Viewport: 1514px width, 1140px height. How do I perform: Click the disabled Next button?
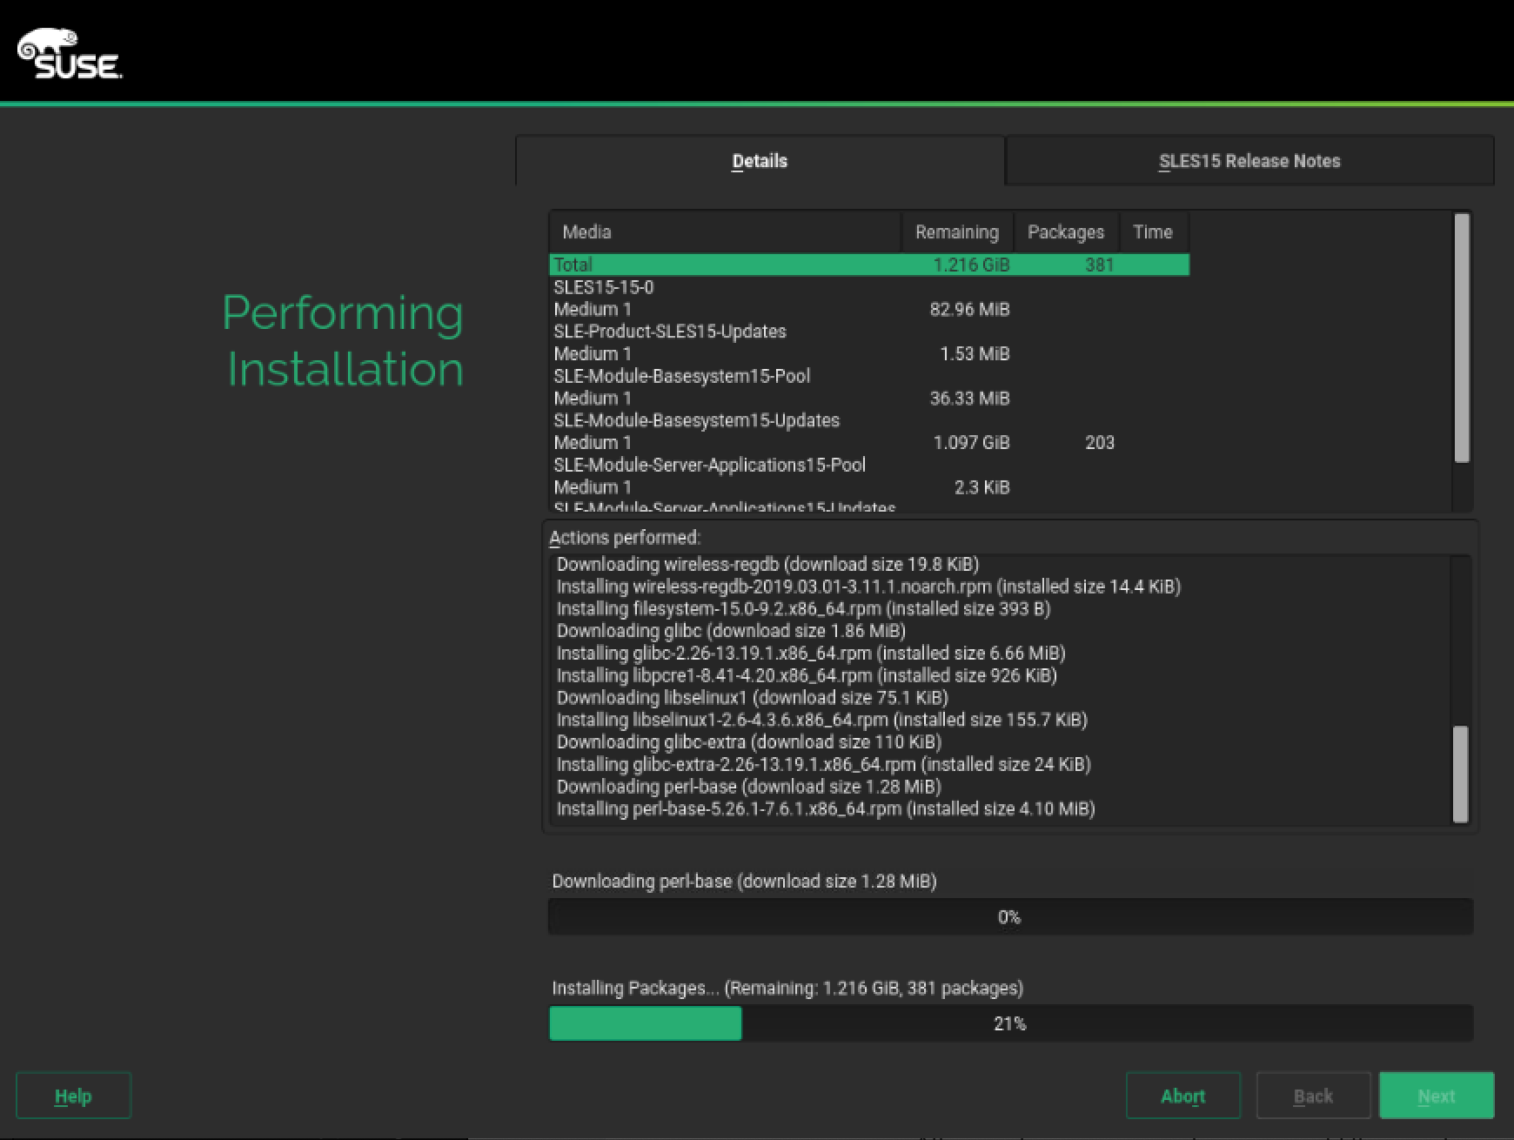pyautogui.click(x=1437, y=1096)
